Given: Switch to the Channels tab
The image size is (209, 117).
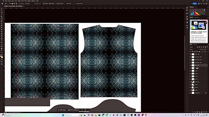Looking at the screenshot, I should pyautogui.click(x=195, y=44).
